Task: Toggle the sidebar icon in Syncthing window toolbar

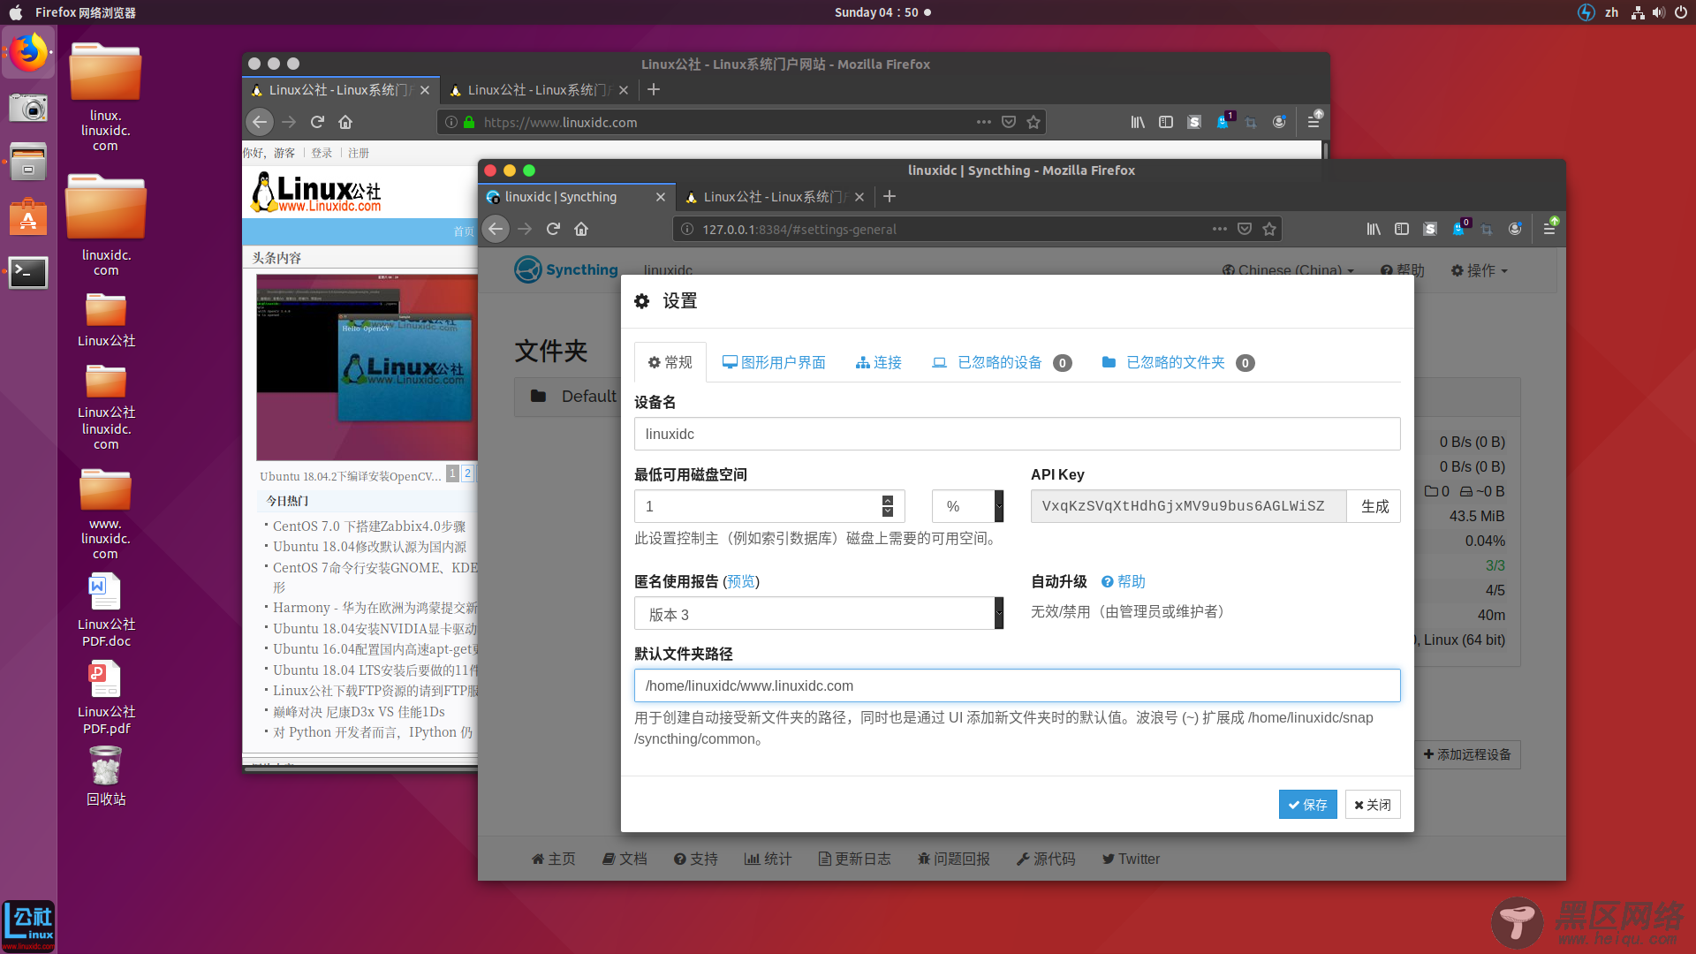Action: [1402, 229]
